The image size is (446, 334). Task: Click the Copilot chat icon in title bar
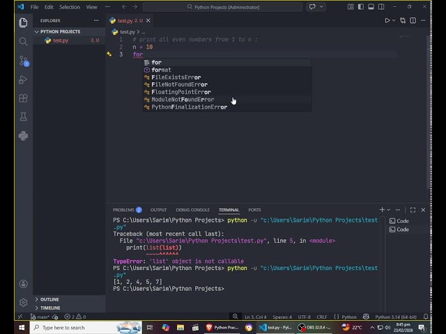click(312, 7)
